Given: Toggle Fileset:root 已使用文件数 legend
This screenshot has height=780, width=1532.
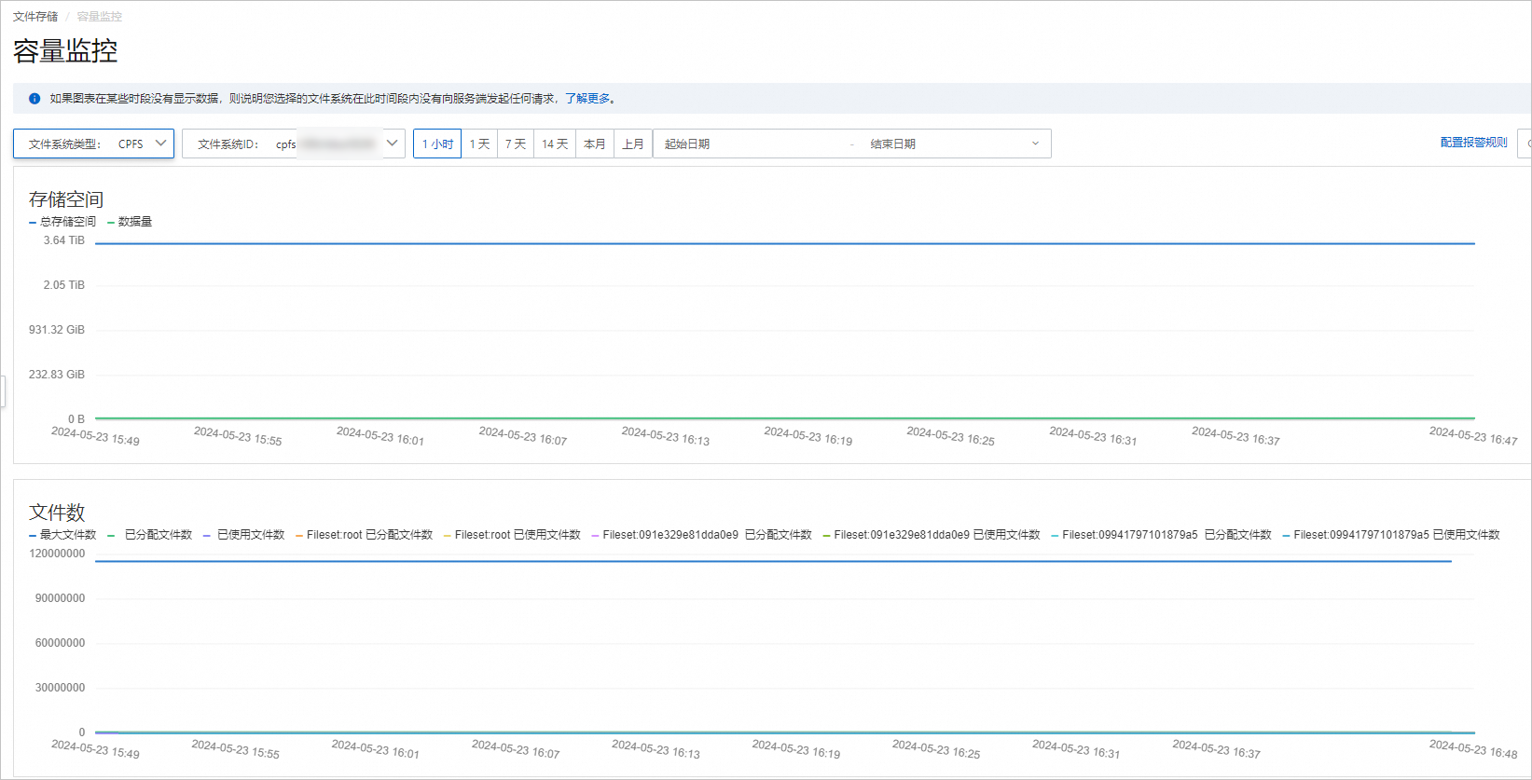Looking at the screenshot, I should pyautogui.click(x=512, y=535).
